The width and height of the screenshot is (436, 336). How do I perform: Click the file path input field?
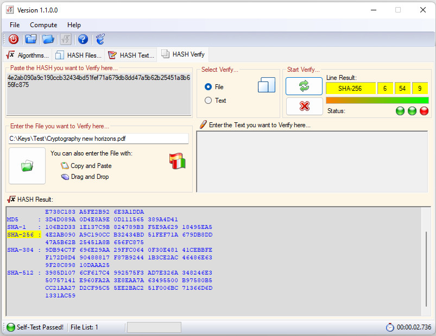[98, 139]
